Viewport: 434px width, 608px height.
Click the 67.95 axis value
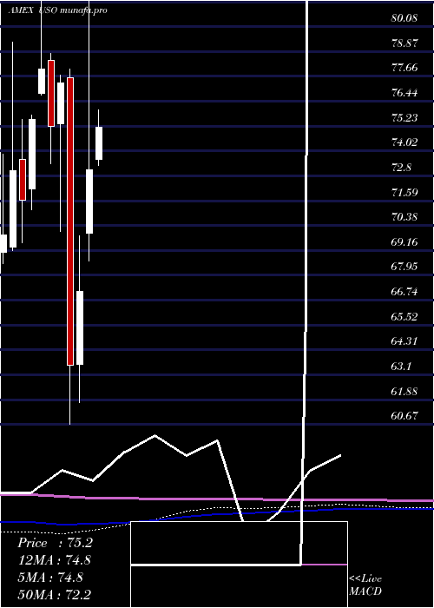[x=404, y=267]
